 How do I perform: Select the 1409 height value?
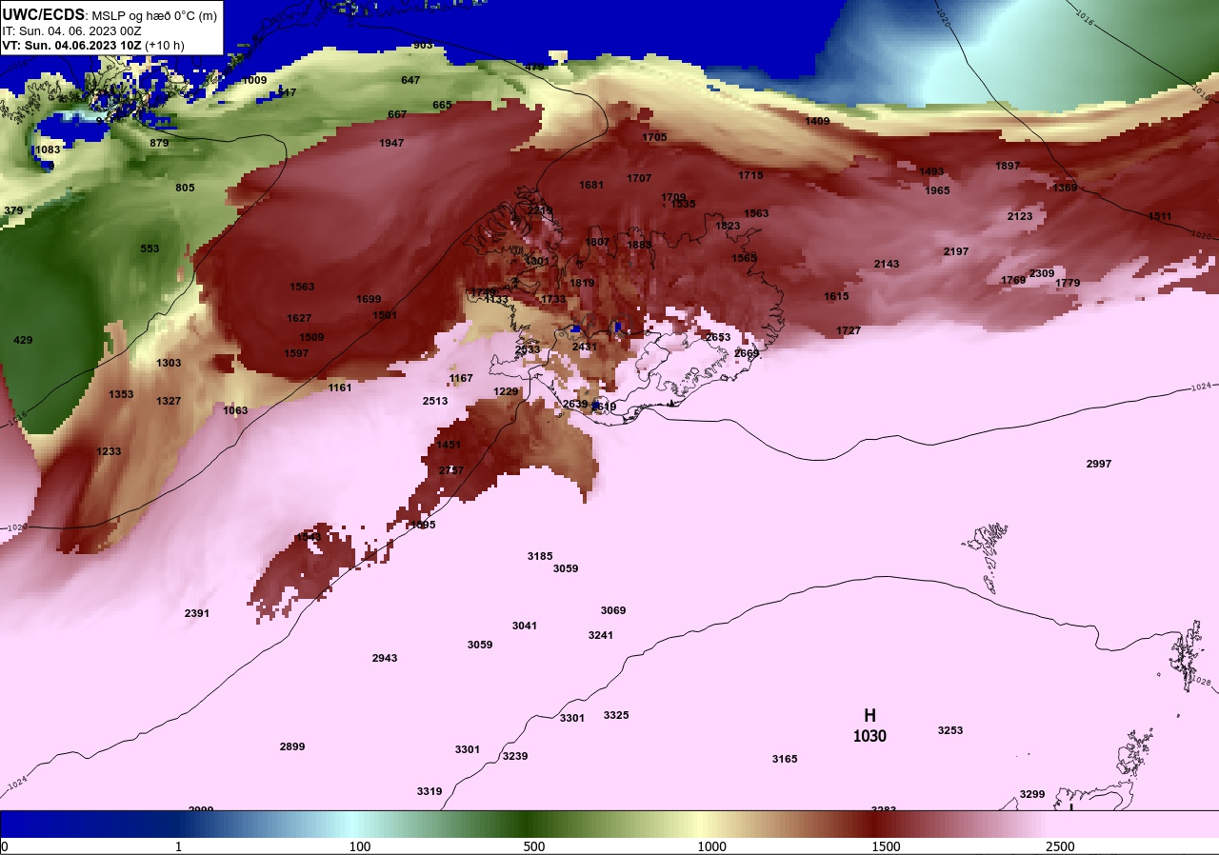pyautogui.click(x=817, y=121)
